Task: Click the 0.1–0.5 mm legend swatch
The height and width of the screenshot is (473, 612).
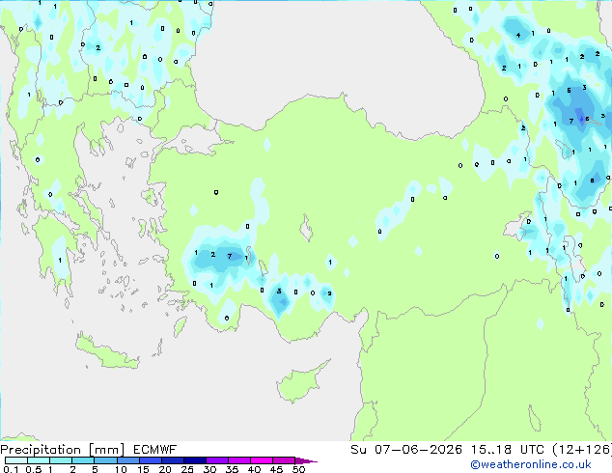Action: coord(16,460)
